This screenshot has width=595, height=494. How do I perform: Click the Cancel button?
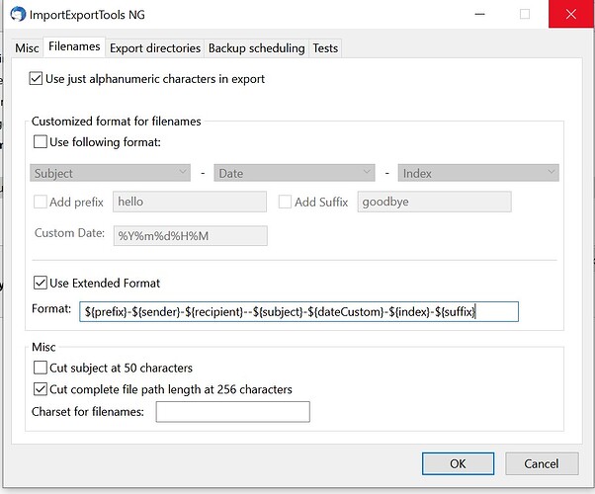[x=542, y=463]
